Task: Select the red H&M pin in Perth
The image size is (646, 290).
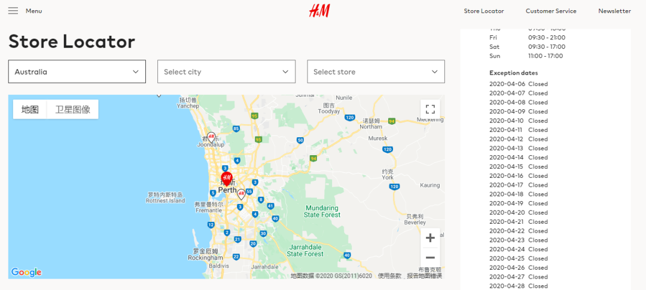Action: coord(227,179)
